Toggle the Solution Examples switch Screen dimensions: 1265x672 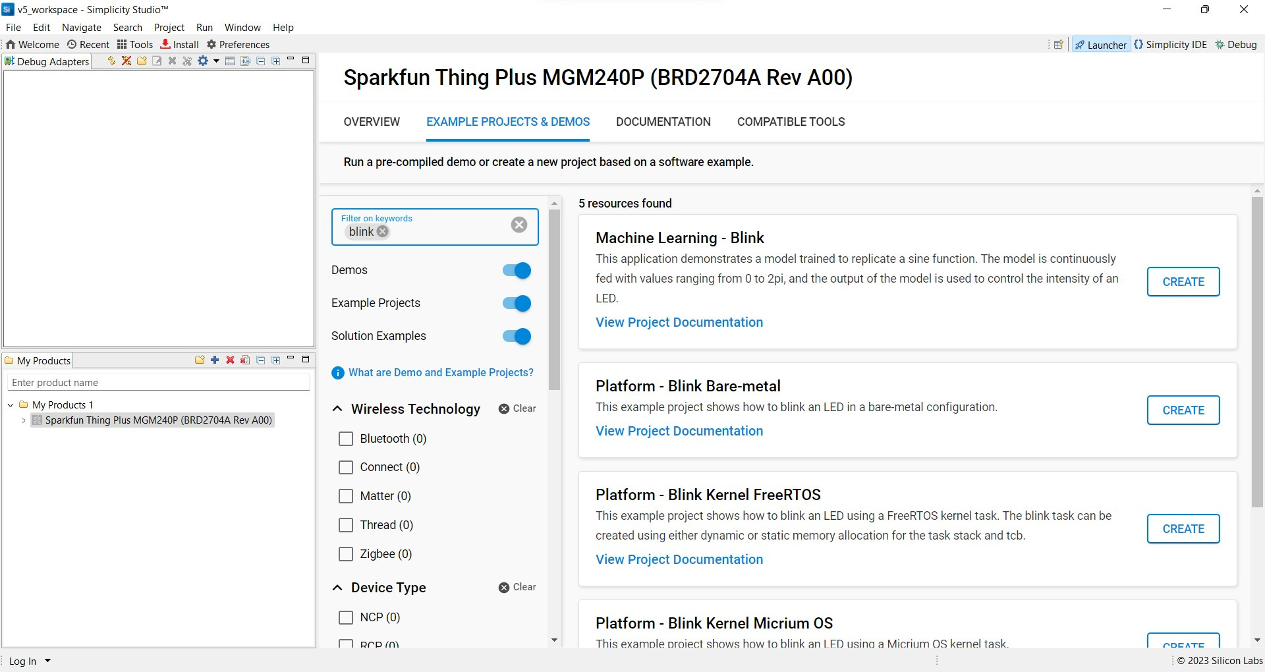[x=517, y=336]
